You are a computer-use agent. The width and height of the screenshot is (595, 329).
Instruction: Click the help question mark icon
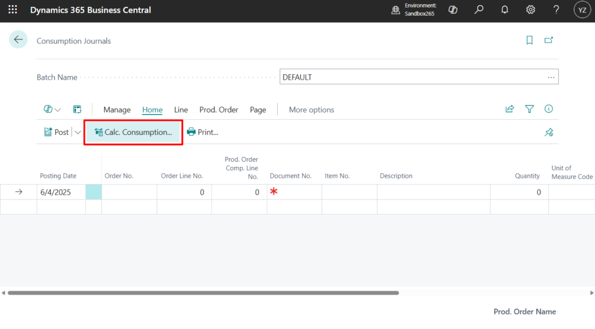[x=556, y=10]
